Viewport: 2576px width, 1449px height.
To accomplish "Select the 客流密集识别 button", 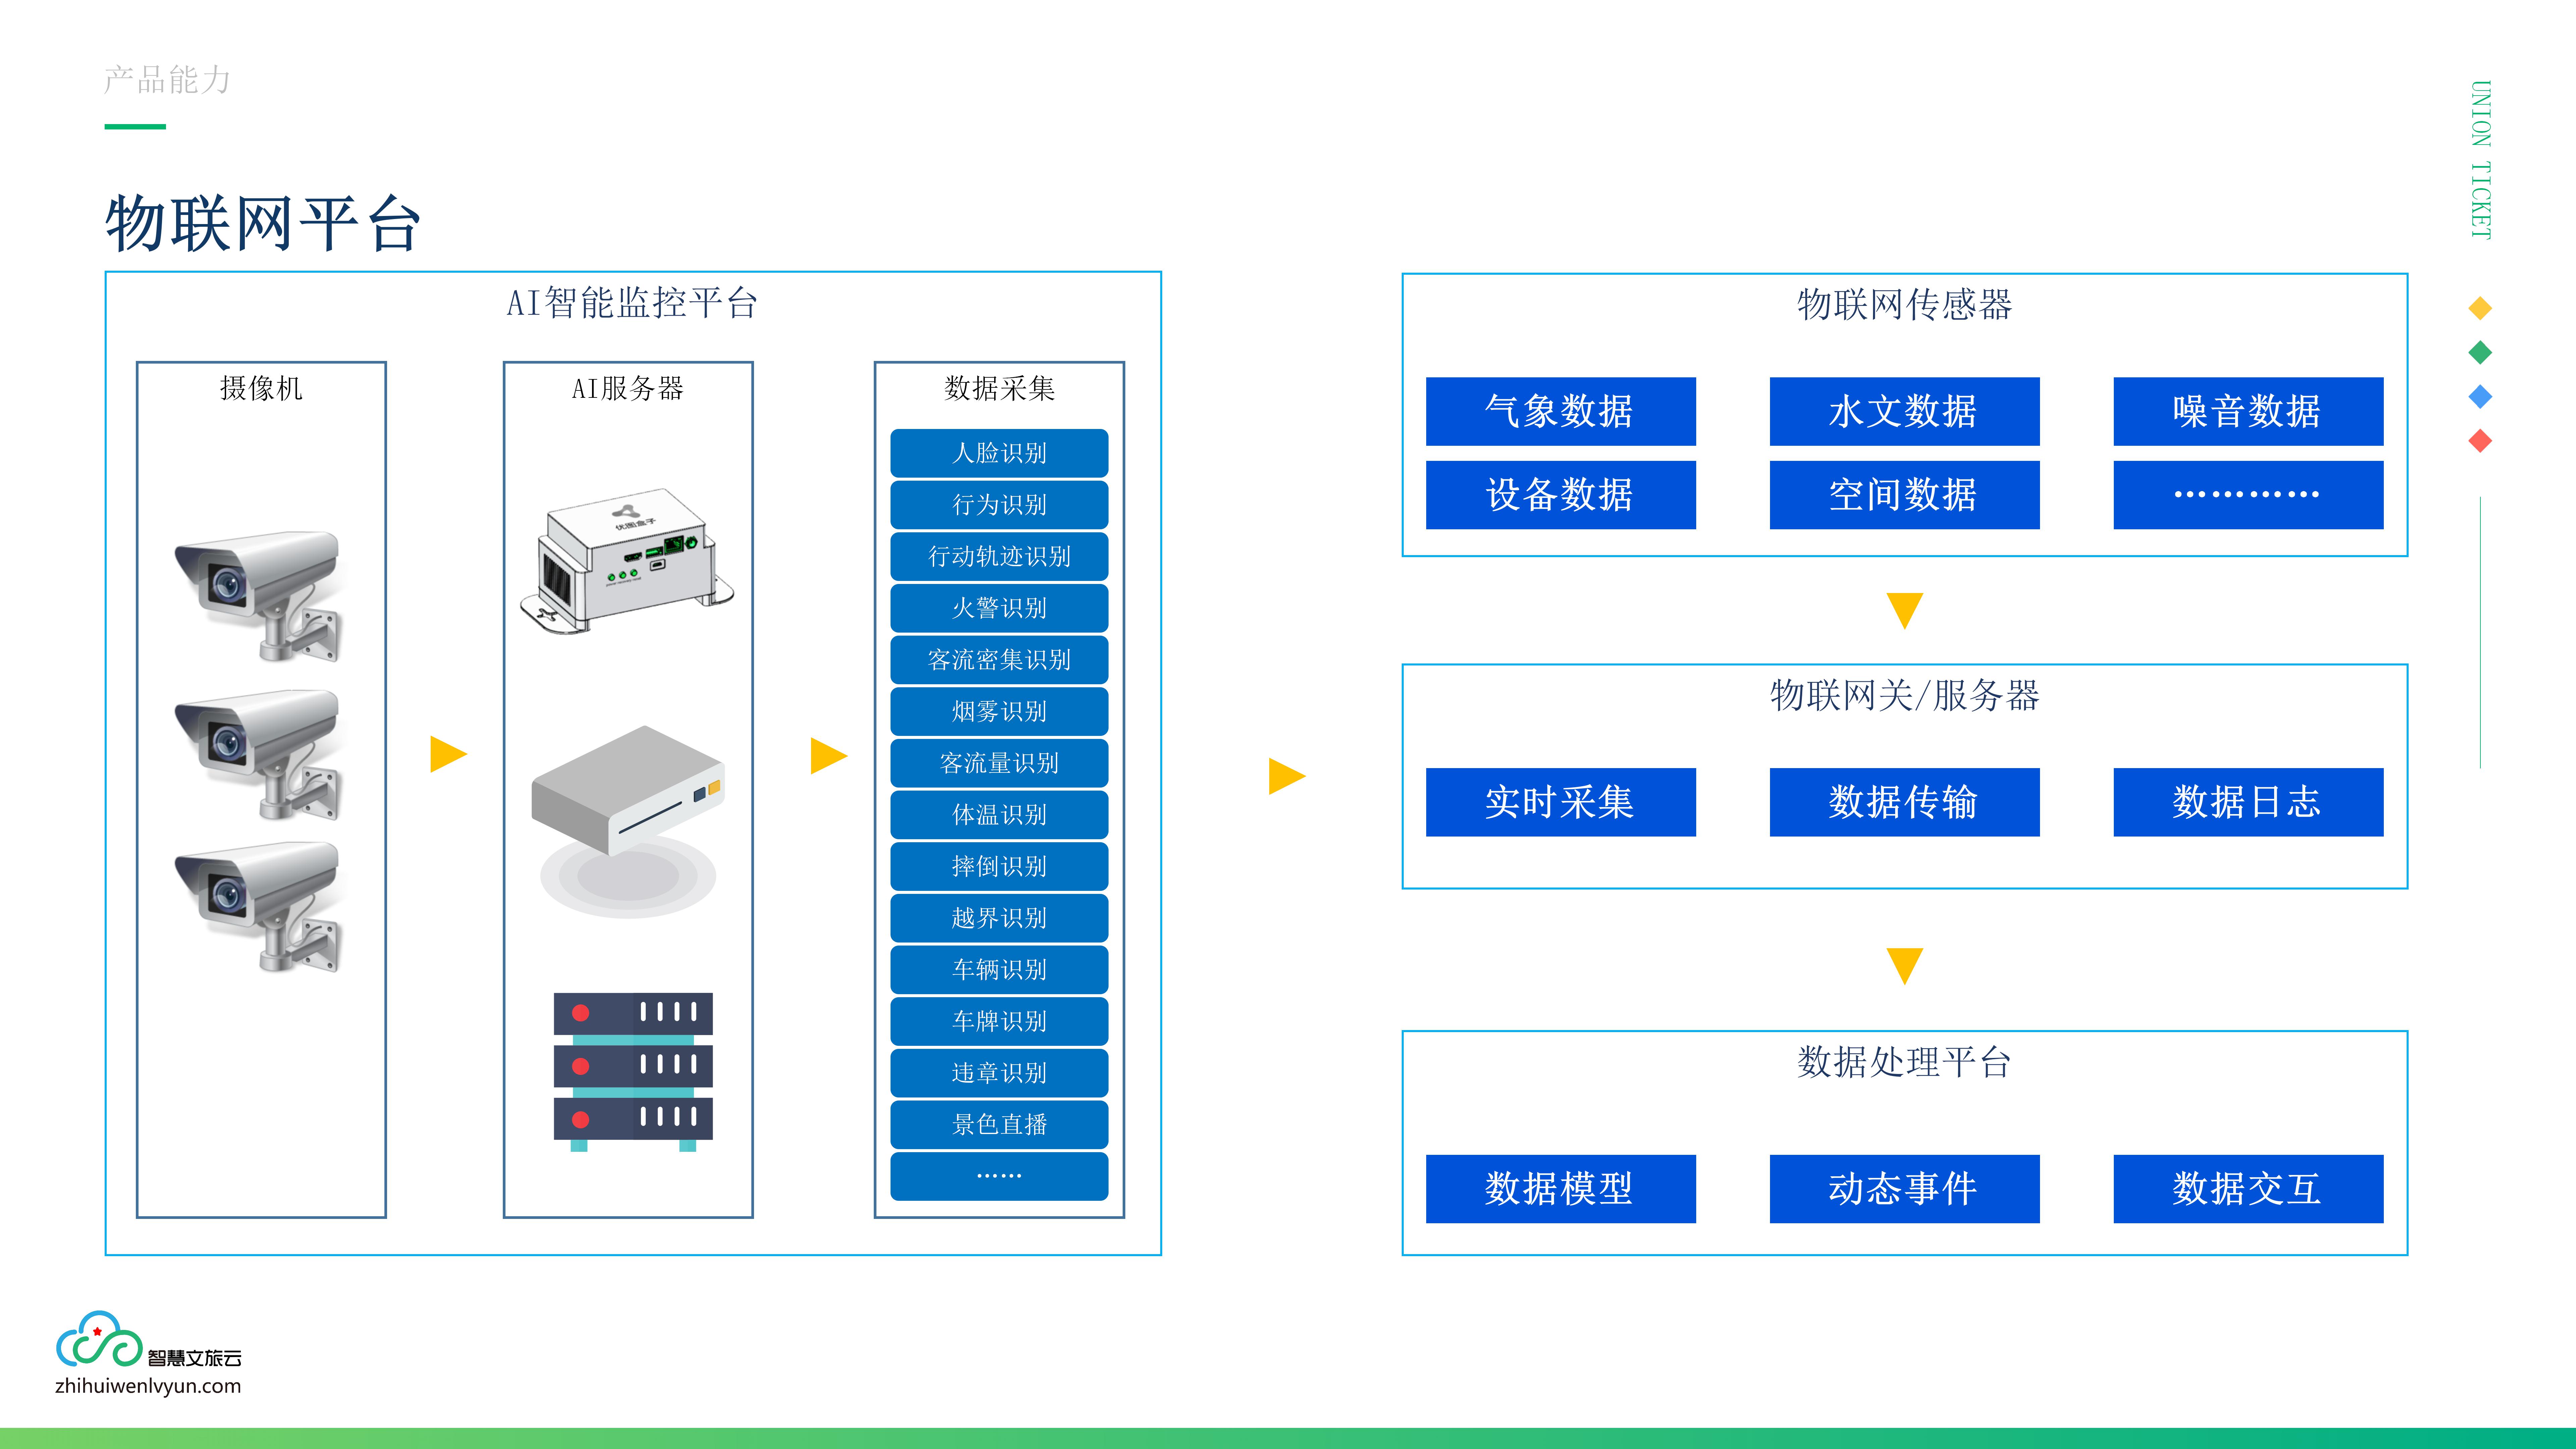I will tap(999, 660).
